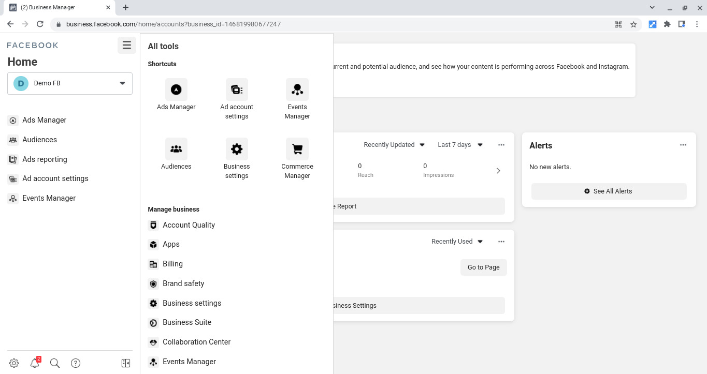Viewport: 707px width, 374px height.
Task: Click the Business Settings button in card
Action: pyautogui.click(x=419, y=306)
